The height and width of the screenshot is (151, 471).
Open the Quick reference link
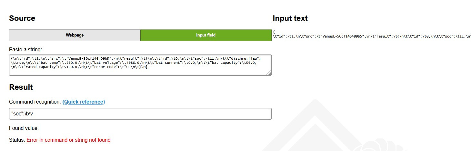click(84, 102)
